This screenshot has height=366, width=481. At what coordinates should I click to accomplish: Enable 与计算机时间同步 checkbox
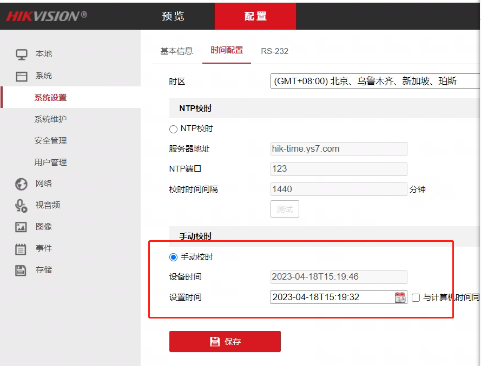[x=416, y=297]
